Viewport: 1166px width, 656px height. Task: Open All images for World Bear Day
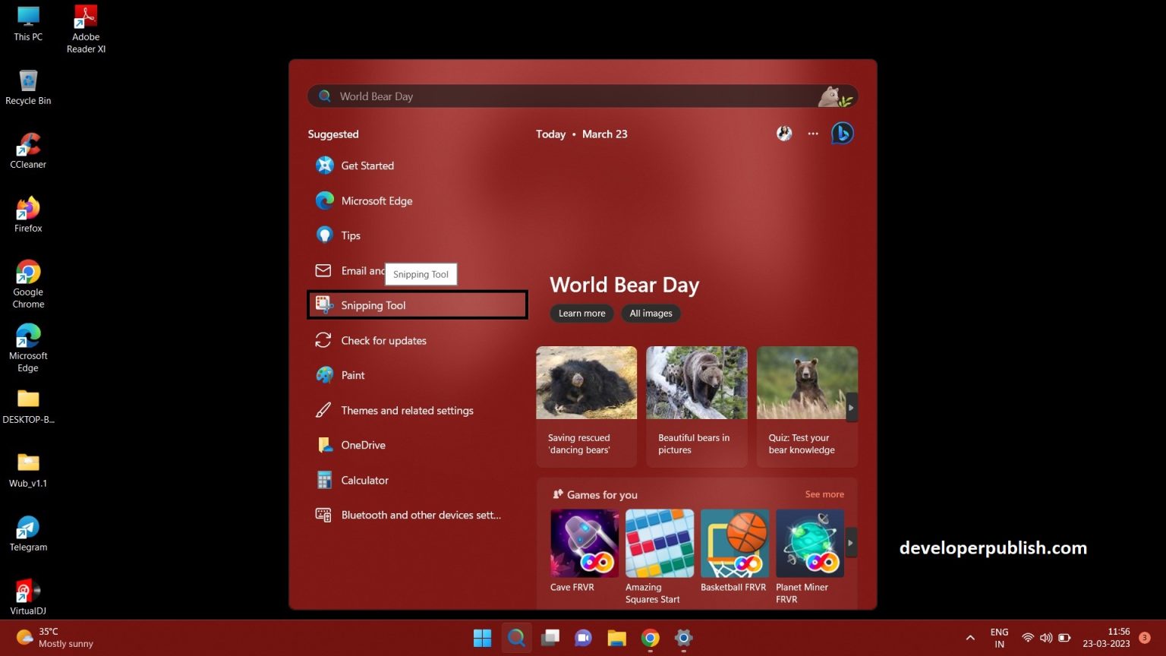[651, 313]
